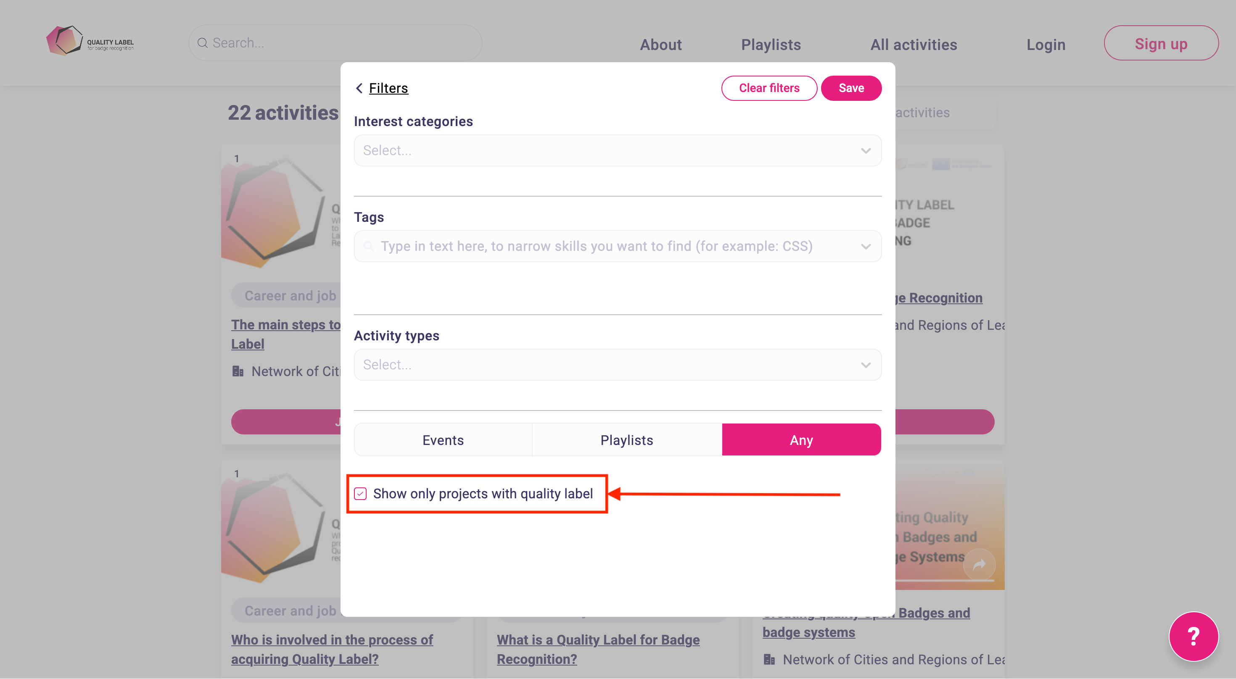Expand the Tags dropdown arrow
Image resolution: width=1236 pixels, height=679 pixels.
coord(865,247)
